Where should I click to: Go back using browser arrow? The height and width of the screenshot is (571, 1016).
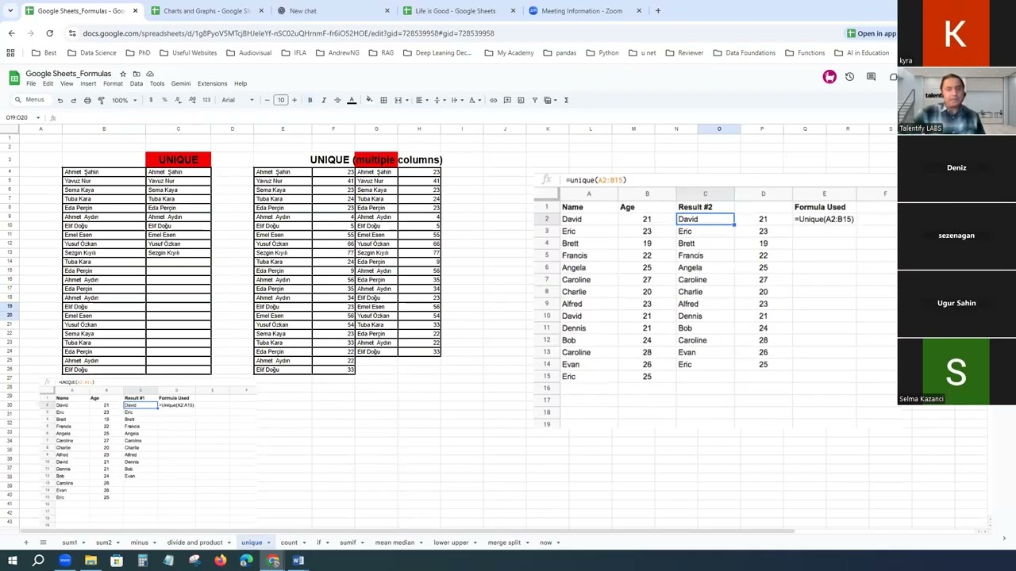pyautogui.click(x=11, y=33)
